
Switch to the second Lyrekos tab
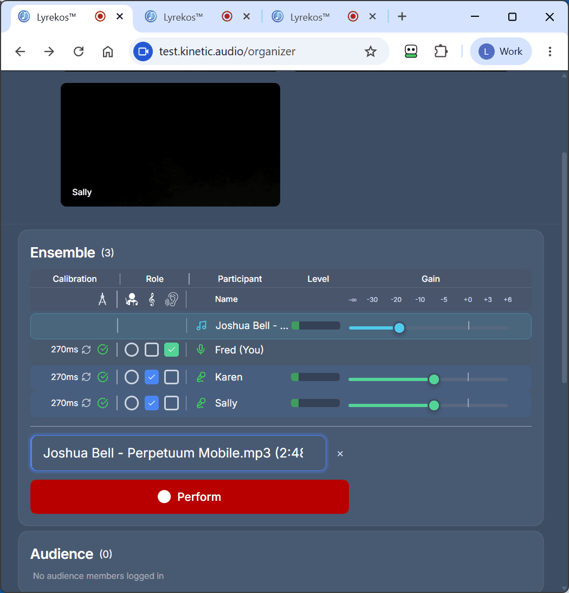(183, 17)
